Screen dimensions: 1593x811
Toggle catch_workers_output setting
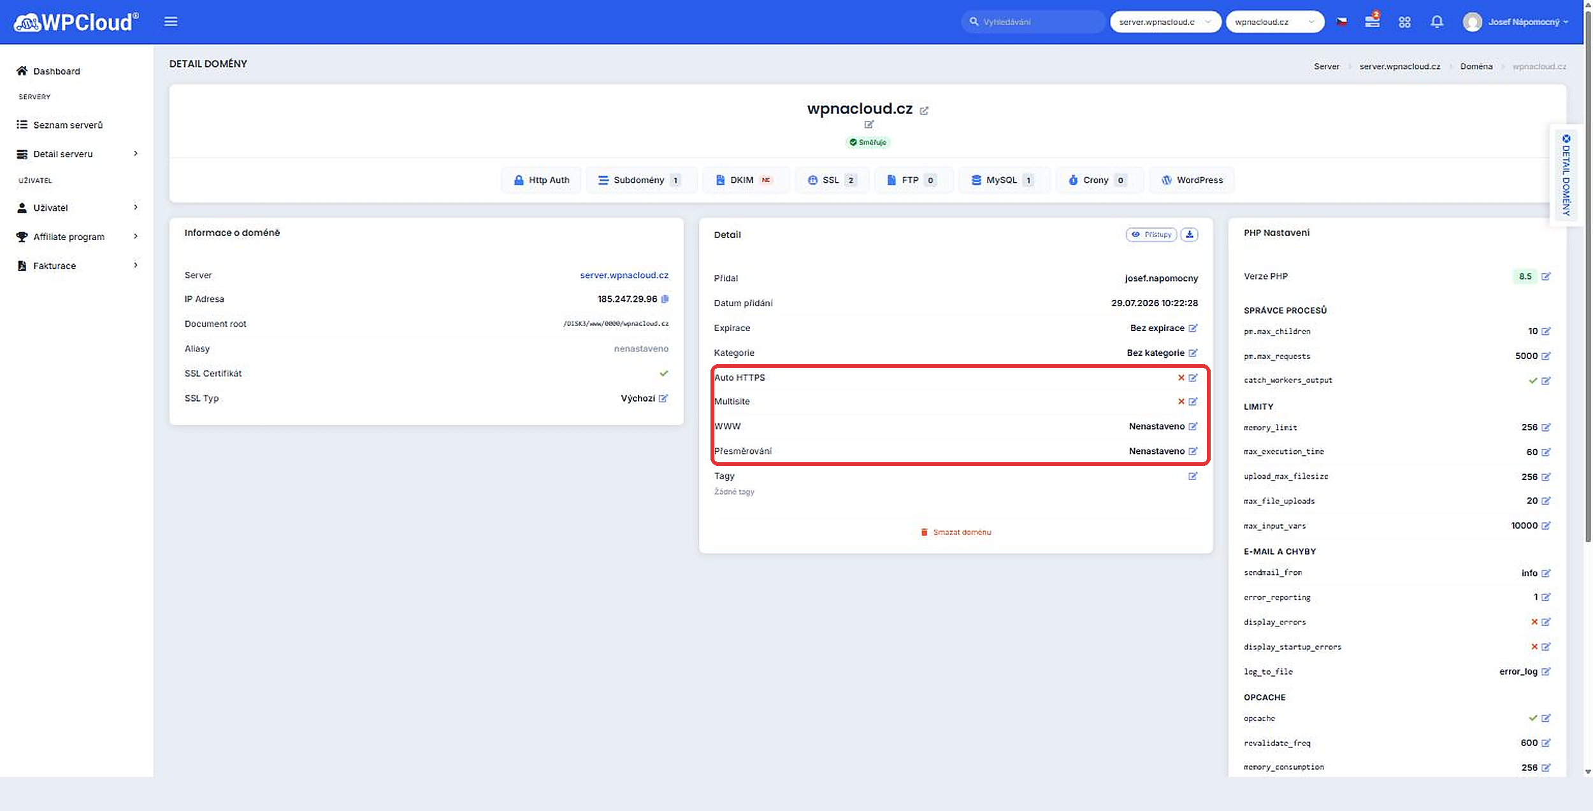[x=1546, y=381]
